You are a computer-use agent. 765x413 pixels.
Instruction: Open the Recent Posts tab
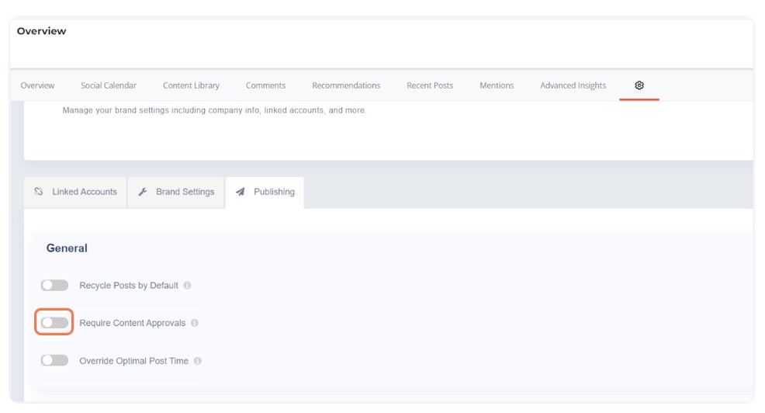point(430,85)
